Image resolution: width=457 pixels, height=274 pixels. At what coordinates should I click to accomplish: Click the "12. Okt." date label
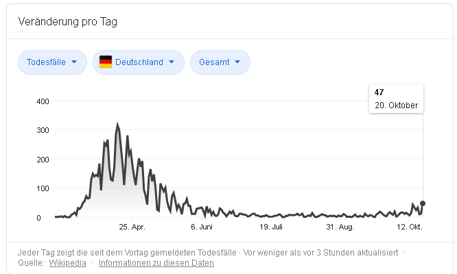[x=409, y=227]
